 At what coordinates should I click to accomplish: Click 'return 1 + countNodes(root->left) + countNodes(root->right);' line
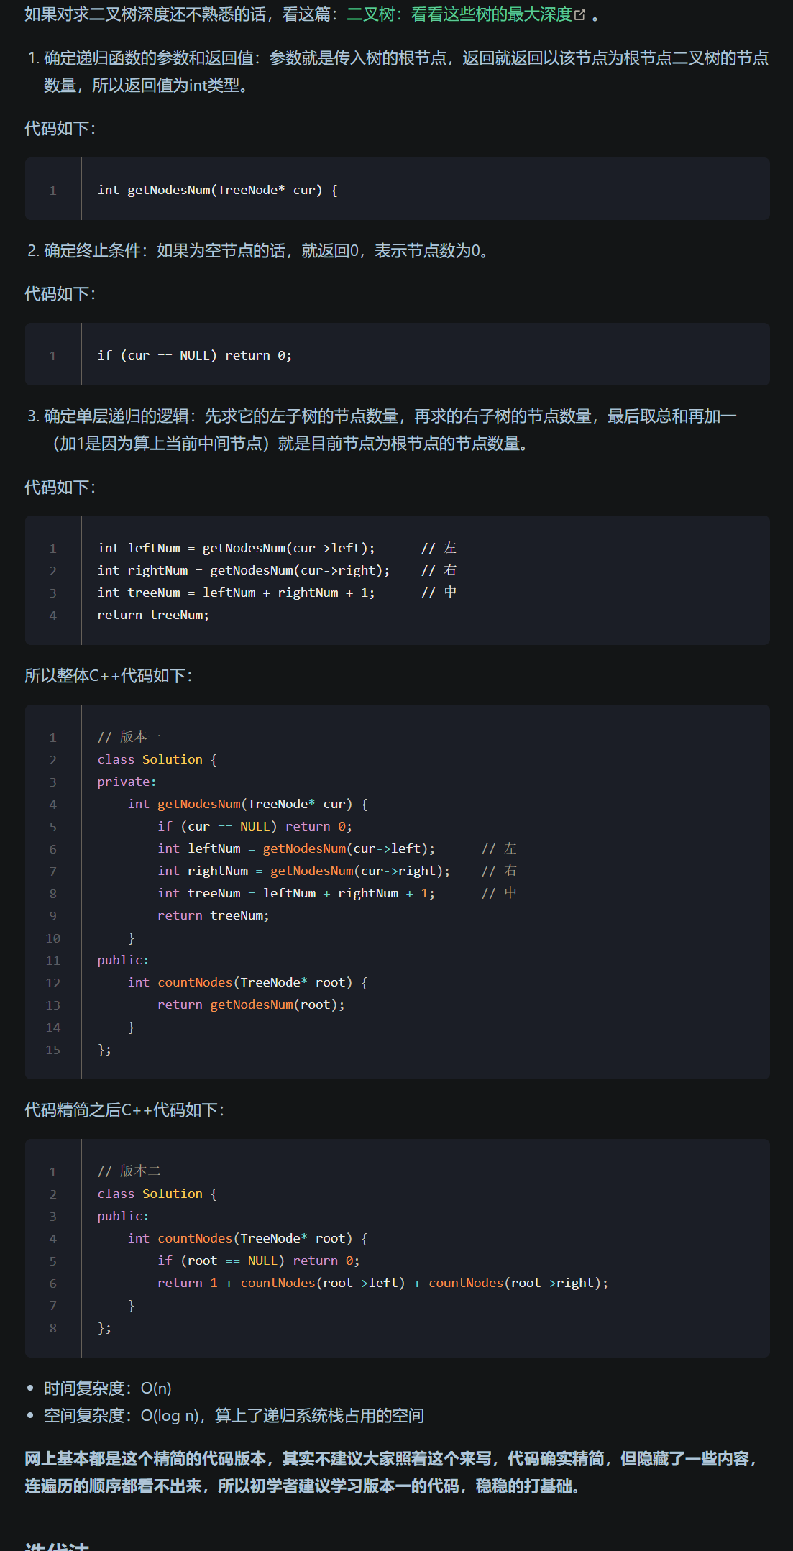click(x=383, y=1283)
